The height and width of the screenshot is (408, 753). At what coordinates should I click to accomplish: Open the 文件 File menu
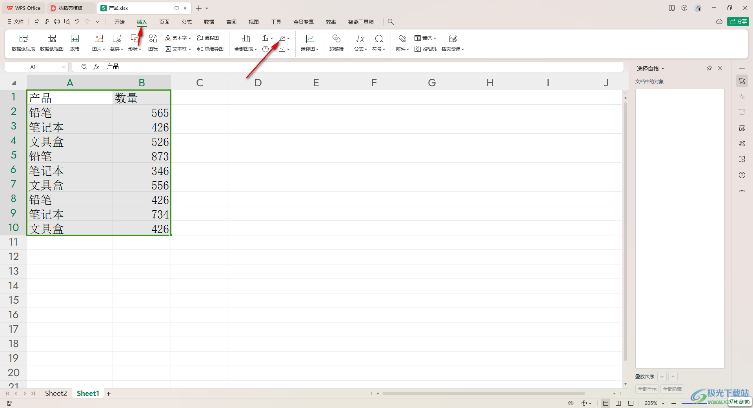pos(16,22)
